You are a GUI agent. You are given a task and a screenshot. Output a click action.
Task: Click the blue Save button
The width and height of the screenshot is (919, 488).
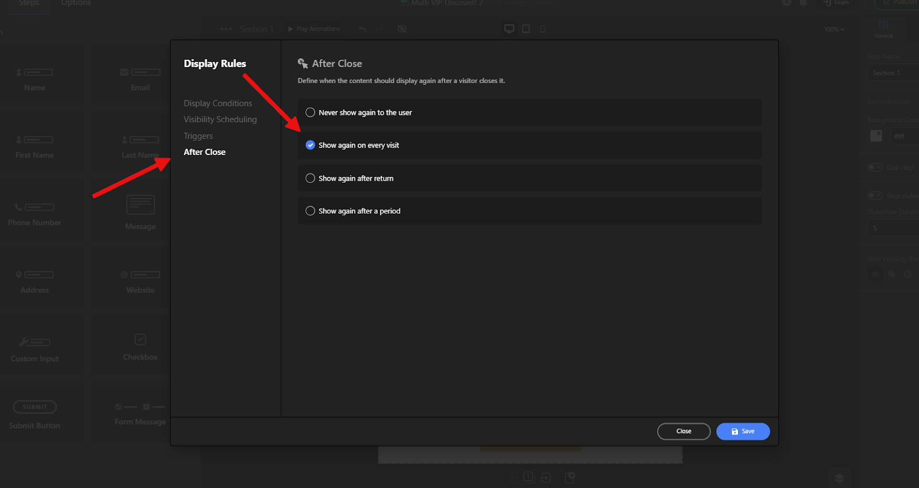click(x=743, y=431)
